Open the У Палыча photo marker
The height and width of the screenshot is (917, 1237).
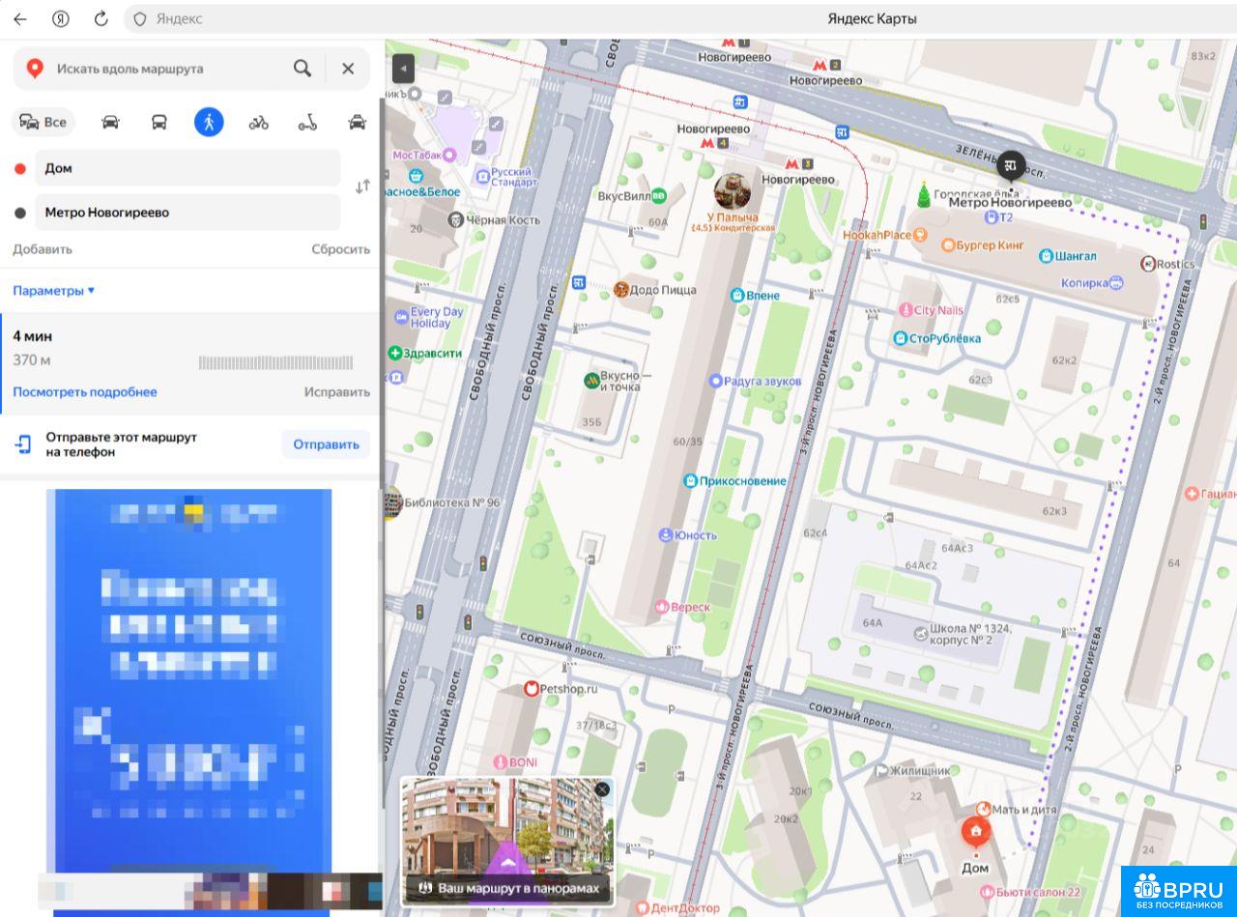pyautogui.click(x=734, y=191)
